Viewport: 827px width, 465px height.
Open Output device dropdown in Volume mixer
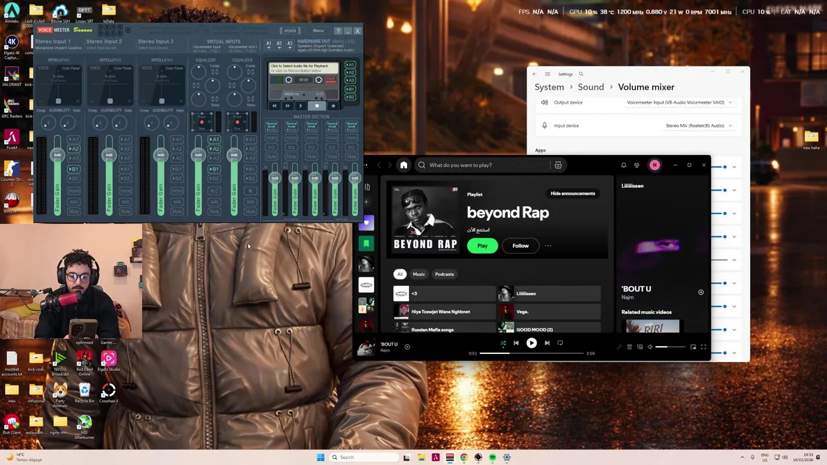(680, 102)
